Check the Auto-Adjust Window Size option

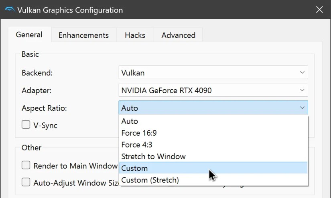click(26, 182)
